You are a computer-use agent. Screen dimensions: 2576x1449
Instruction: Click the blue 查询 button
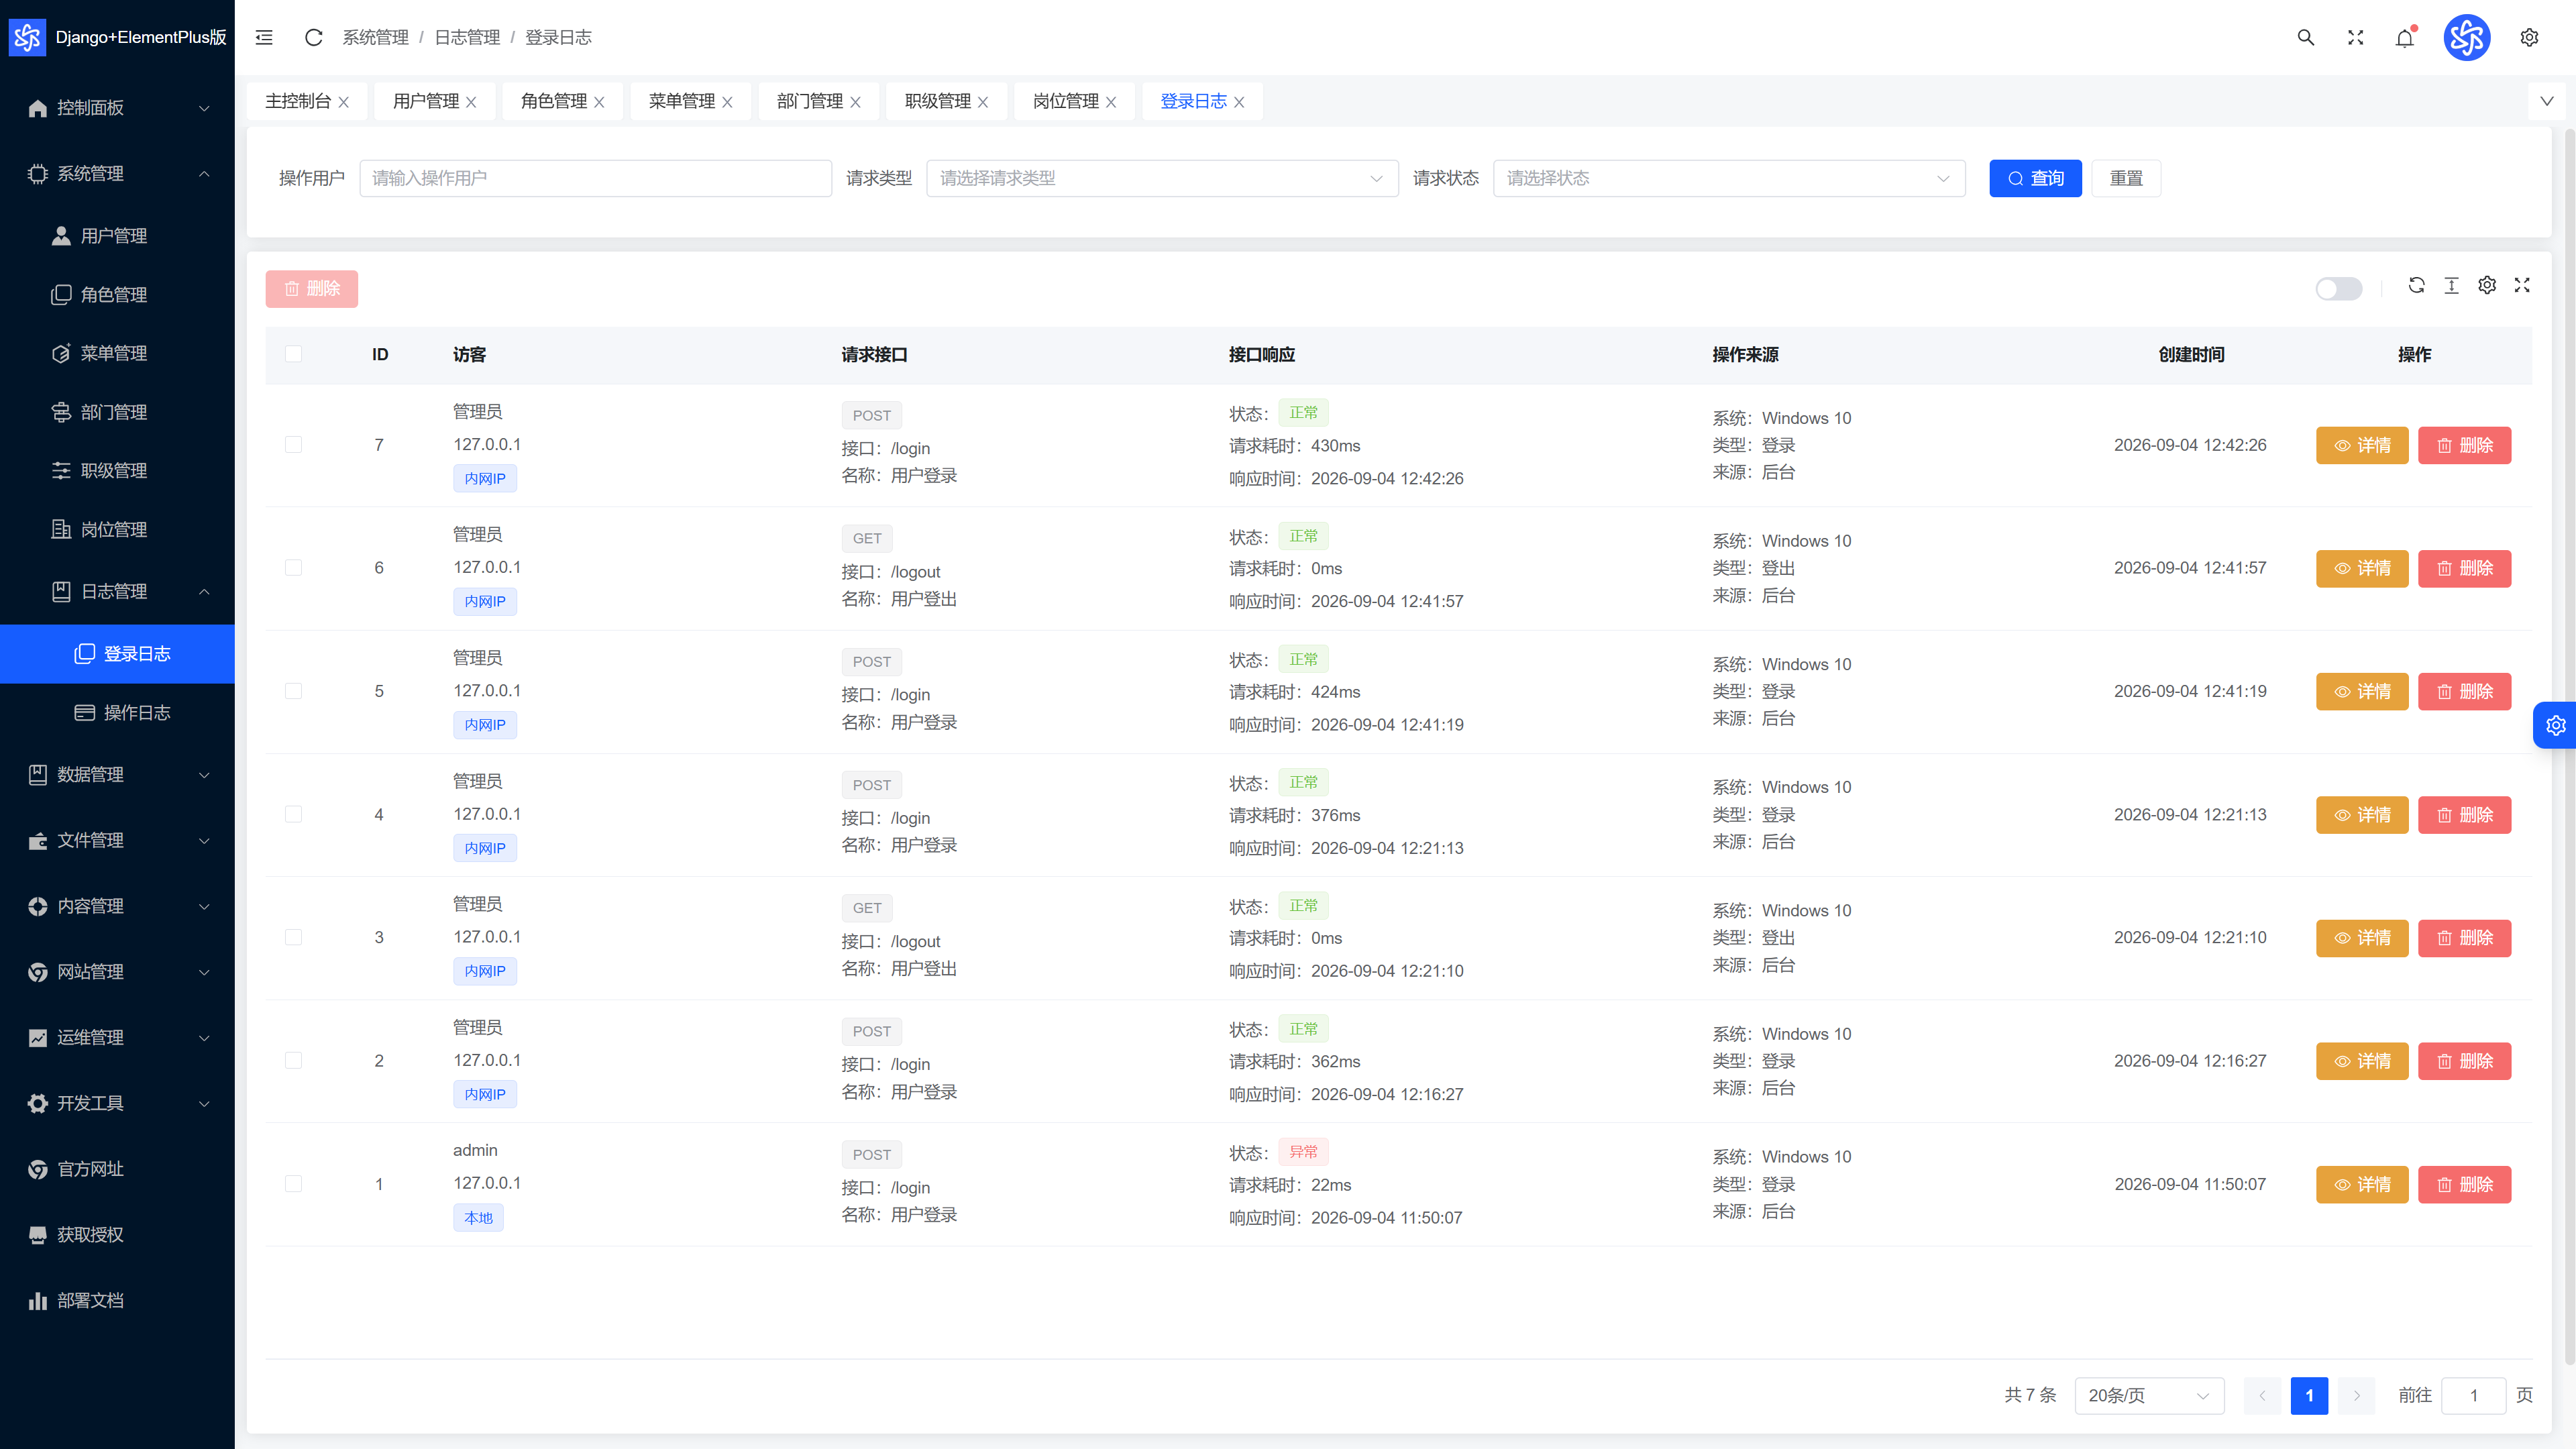click(2035, 178)
